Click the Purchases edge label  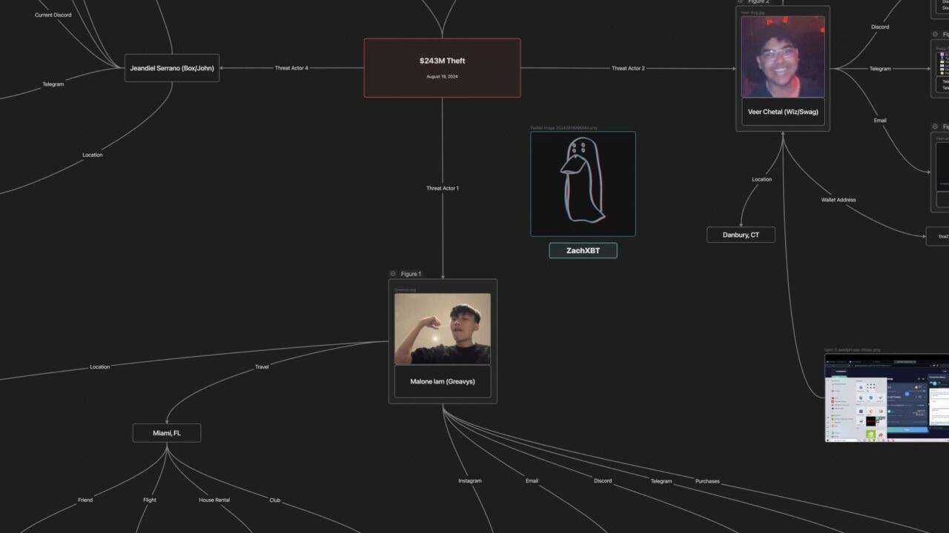[707, 481]
